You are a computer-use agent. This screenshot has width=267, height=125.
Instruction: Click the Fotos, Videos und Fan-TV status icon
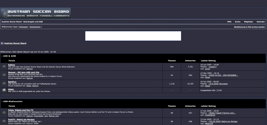click(x=4, y=113)
